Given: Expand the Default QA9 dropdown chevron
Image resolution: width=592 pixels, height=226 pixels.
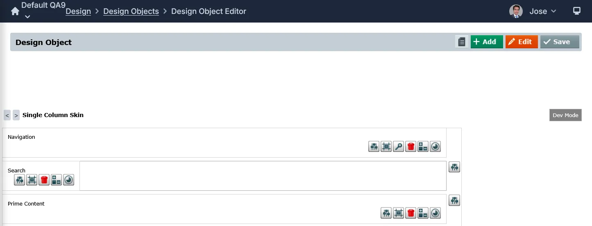Looking at the screenshot, I should (x=27, y=17).
